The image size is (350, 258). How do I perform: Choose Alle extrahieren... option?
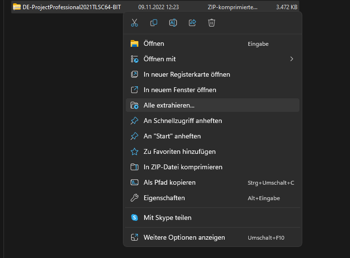click(169, 105)
